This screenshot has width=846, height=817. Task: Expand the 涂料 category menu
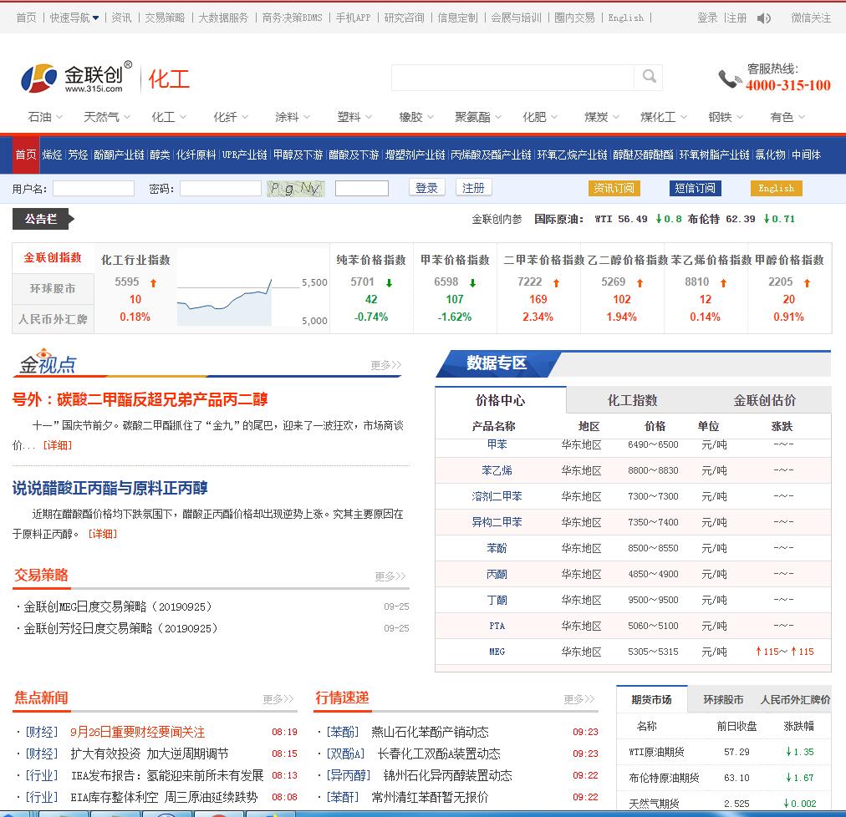(292, 117)
